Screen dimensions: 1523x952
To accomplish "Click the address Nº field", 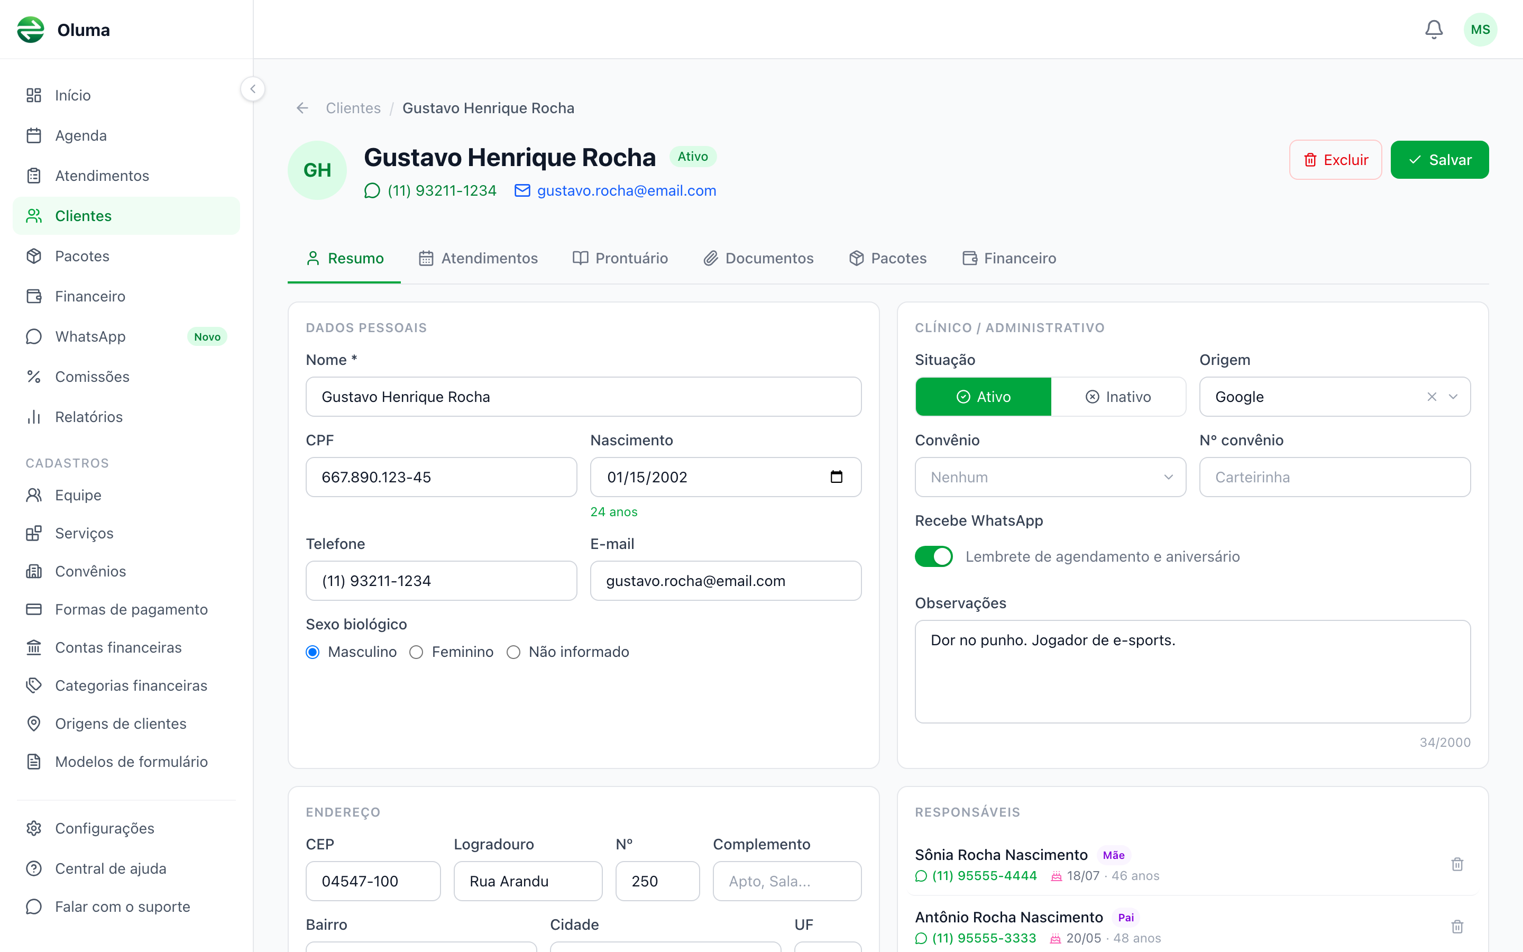I will point(658,881).
